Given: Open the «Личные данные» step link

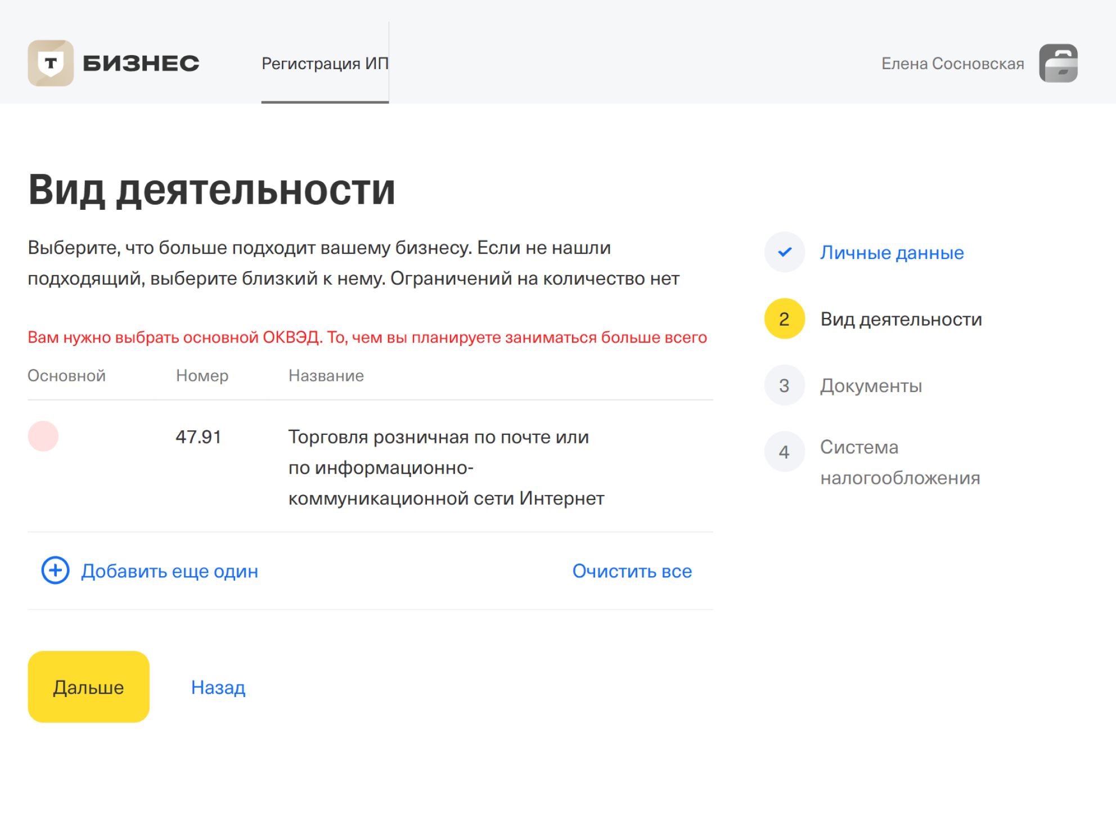Looking at the screenshot, I should click(x=893, y=252).
